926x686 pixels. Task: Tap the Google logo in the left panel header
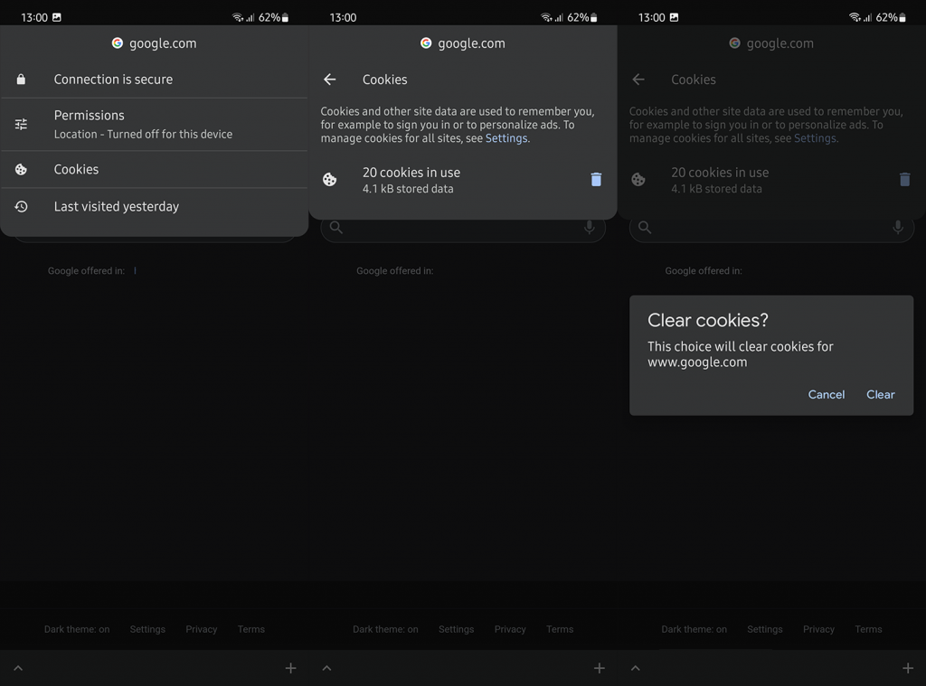[117, 43]
